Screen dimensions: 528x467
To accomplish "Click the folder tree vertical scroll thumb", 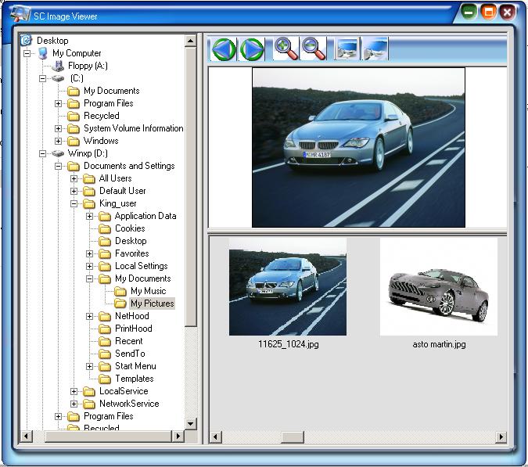I will pyautogui.click(x=191, y=187).
